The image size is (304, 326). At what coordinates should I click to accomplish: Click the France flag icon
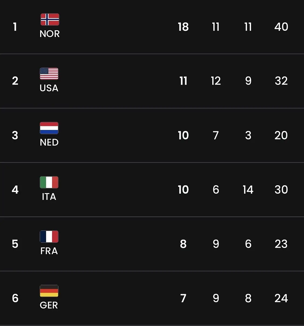[x=49, y=237]
